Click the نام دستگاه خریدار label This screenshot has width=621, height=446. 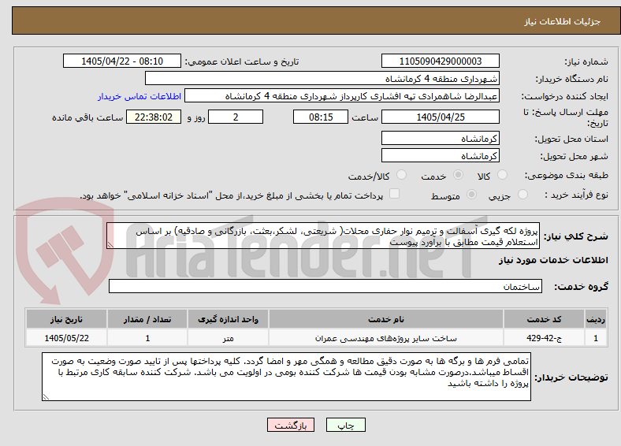[572, 79]
